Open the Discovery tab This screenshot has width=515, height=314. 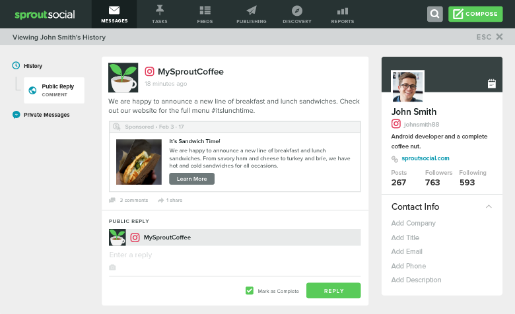click(297, 14)
